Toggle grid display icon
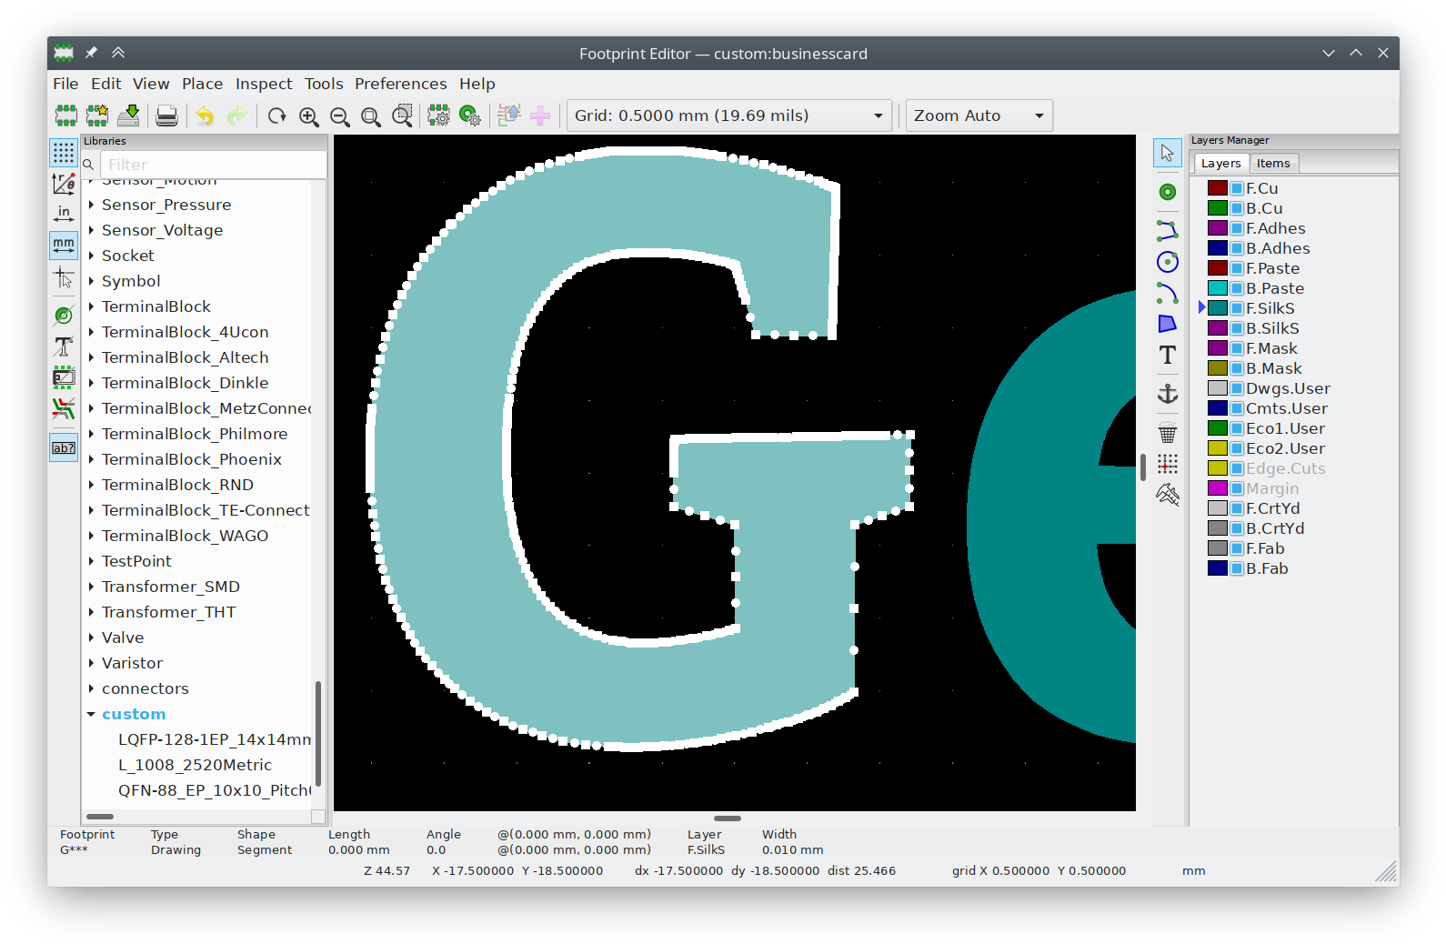Screen dimensions: 1446x944 [64, 153]
